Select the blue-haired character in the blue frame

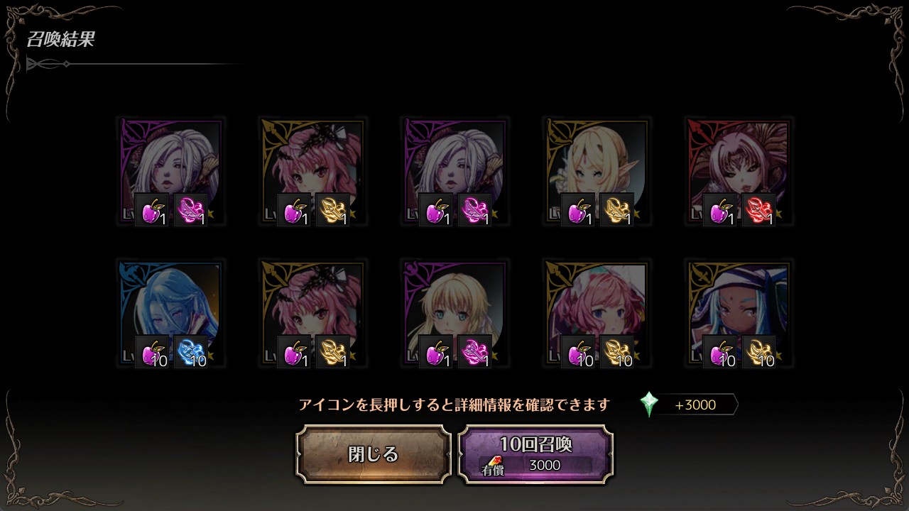(x=171, y=314)
